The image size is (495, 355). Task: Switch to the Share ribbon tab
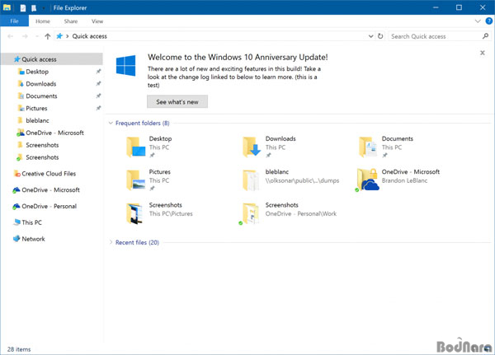point(71,21)
